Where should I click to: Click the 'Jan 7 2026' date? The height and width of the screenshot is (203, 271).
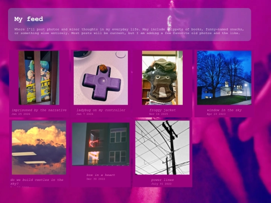pyautogui.click(x=85, y=114)
